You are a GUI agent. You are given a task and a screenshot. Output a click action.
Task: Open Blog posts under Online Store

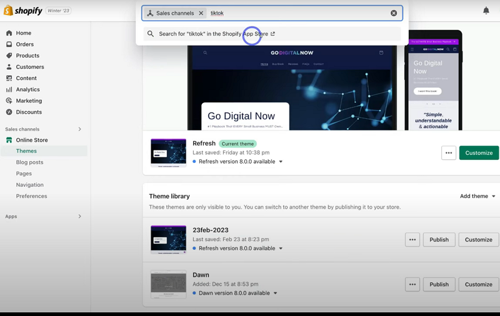(x=29, y=162)
